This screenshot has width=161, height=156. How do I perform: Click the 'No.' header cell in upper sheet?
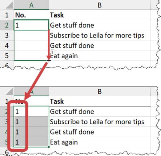tap(31, 15)
